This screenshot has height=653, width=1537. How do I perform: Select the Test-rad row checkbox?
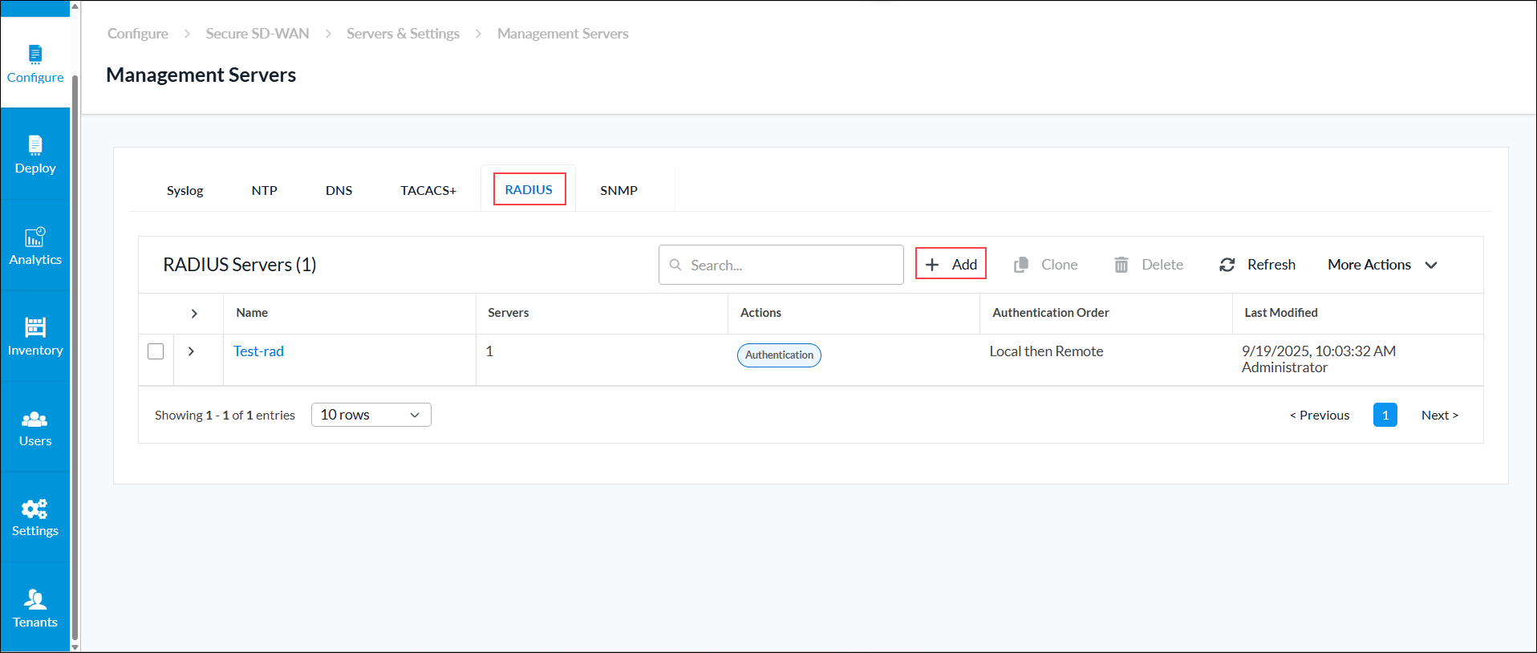[156, 351]
